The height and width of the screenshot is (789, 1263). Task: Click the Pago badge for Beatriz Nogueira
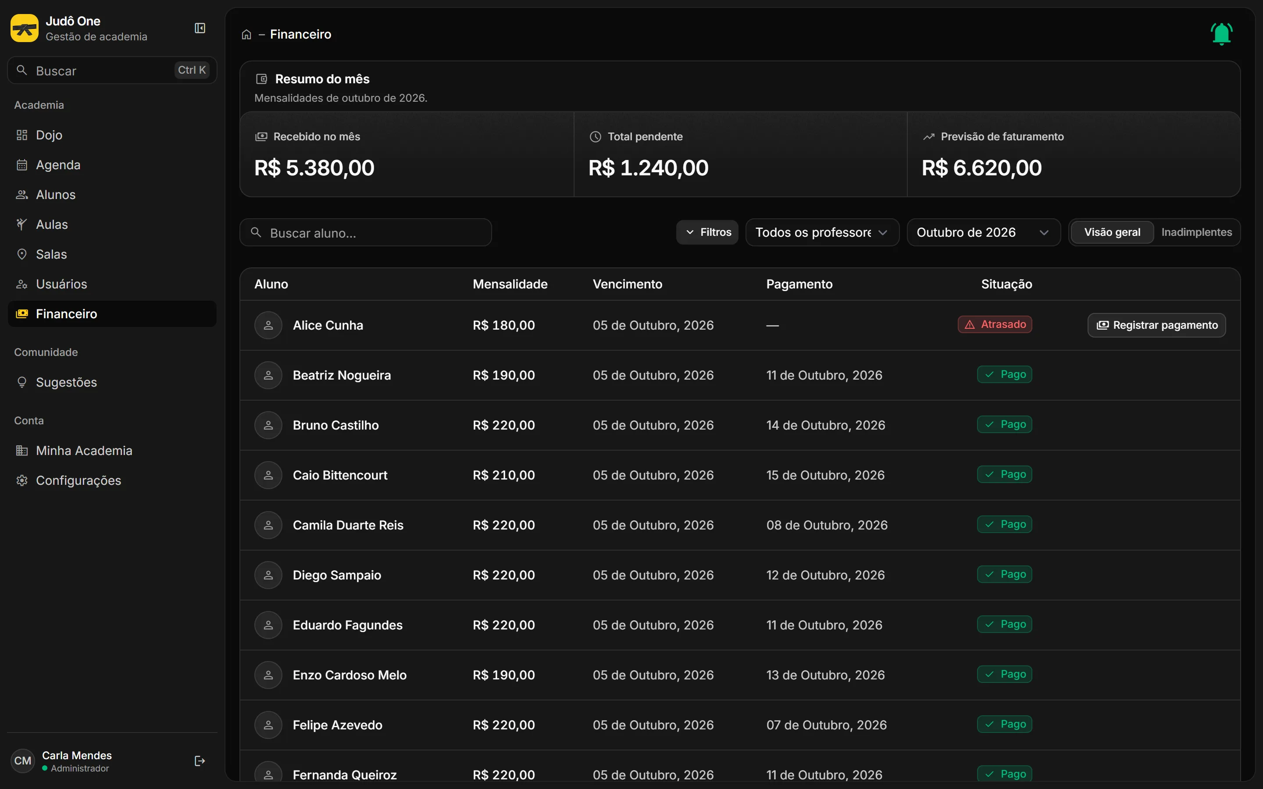tap(1004, 375)
